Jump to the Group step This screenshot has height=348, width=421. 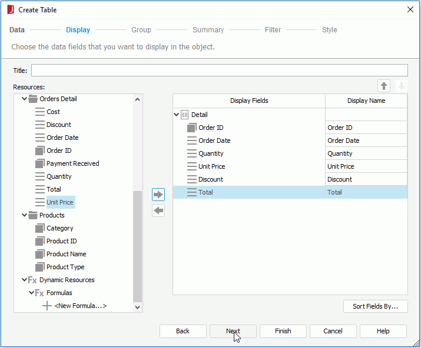[141, 30]
